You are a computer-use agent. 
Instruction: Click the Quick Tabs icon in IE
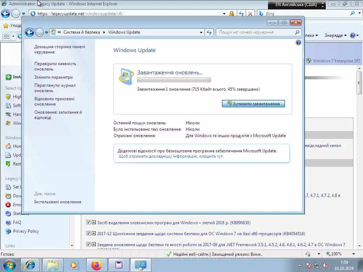point(6,36)
